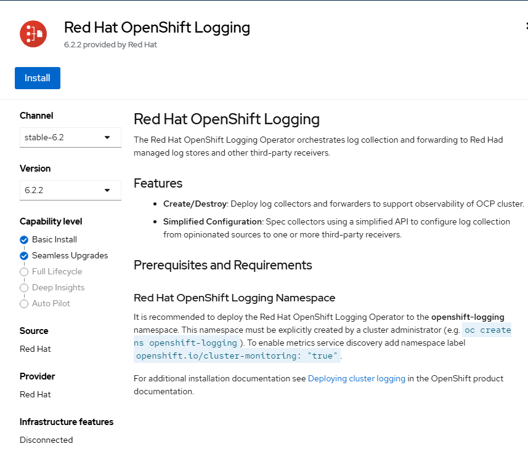Click the blue Install button

[x=38, y=78]
